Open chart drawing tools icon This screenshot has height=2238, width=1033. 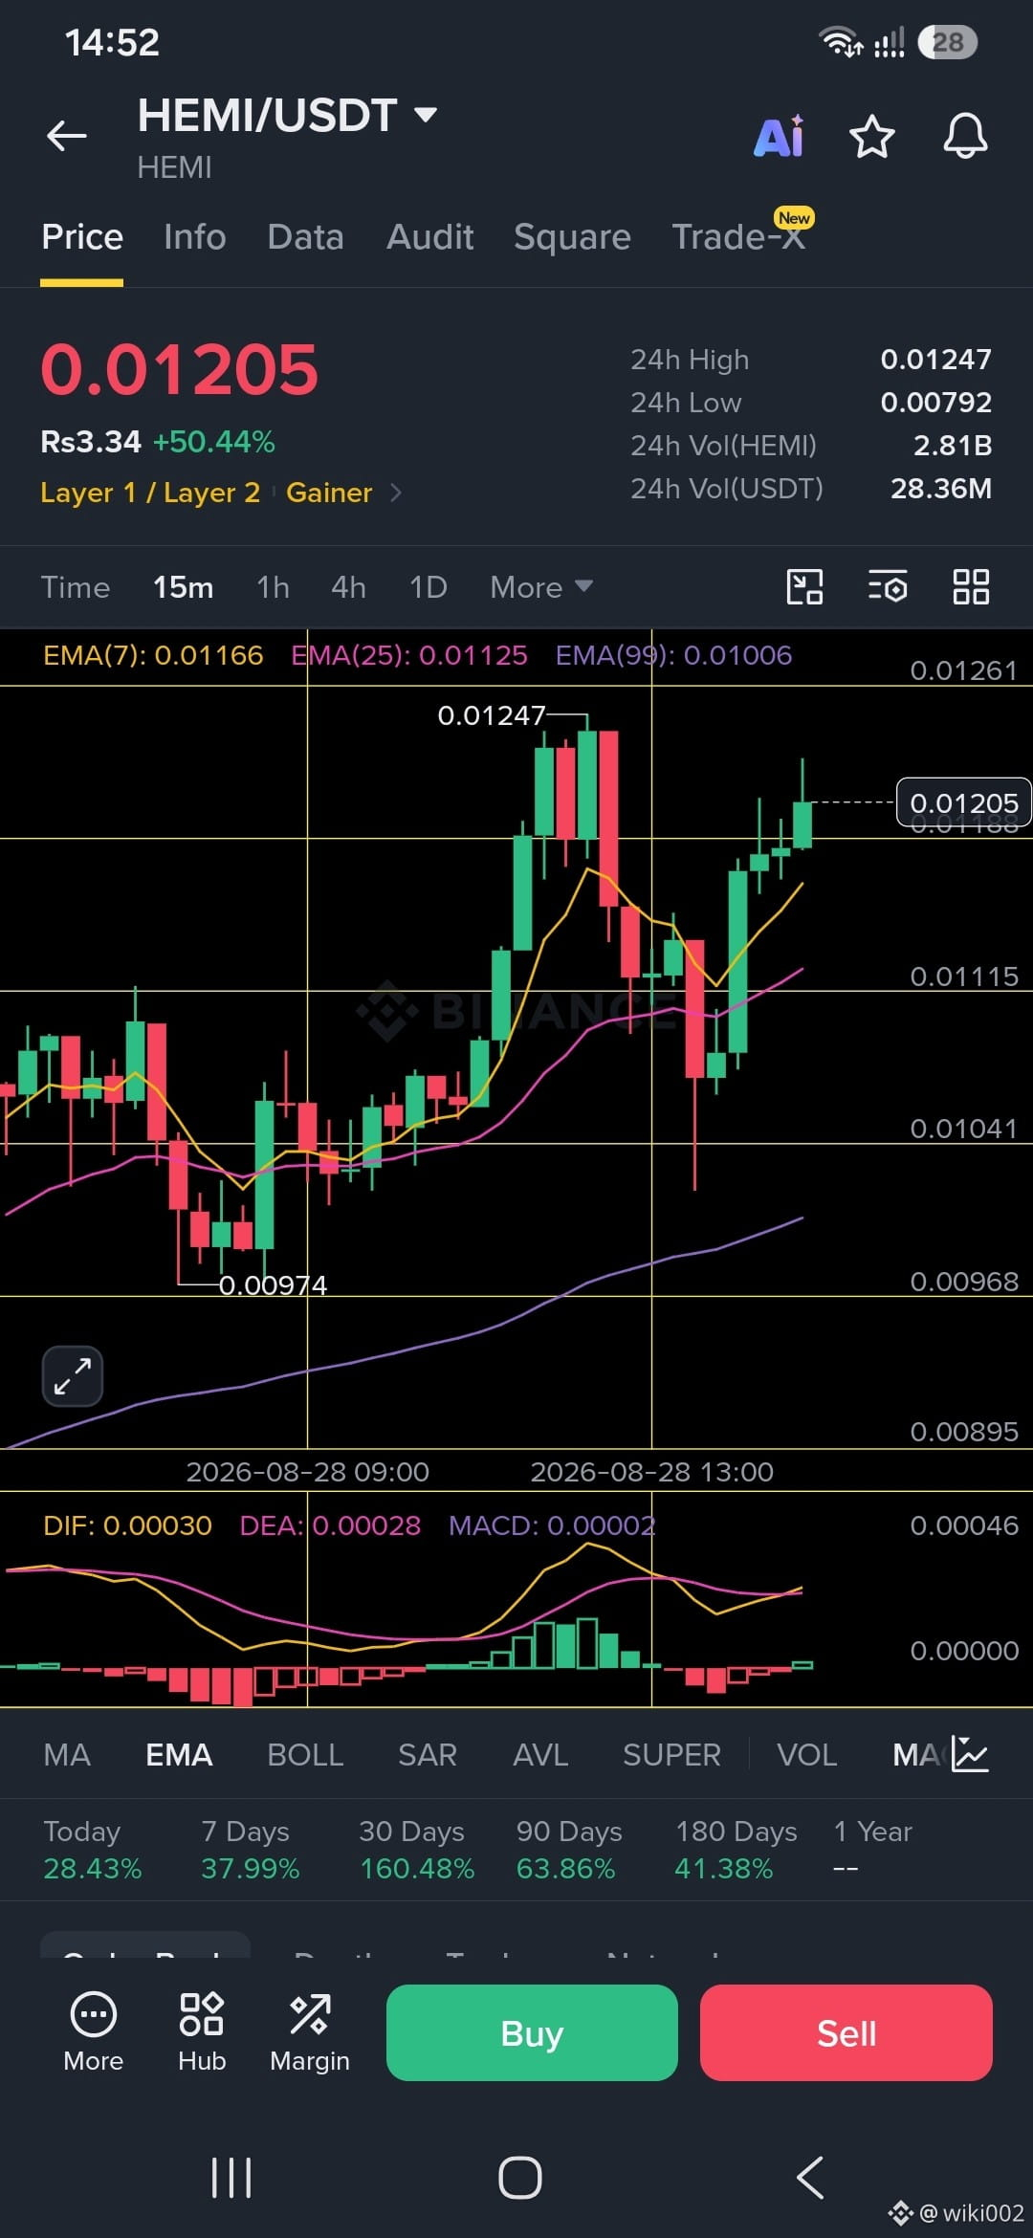point(804,586)
